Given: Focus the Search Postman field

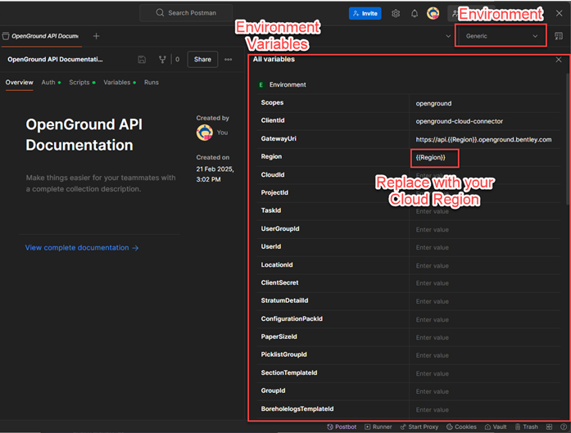Looking at the screenshot, I should click(x=186, y=13).
